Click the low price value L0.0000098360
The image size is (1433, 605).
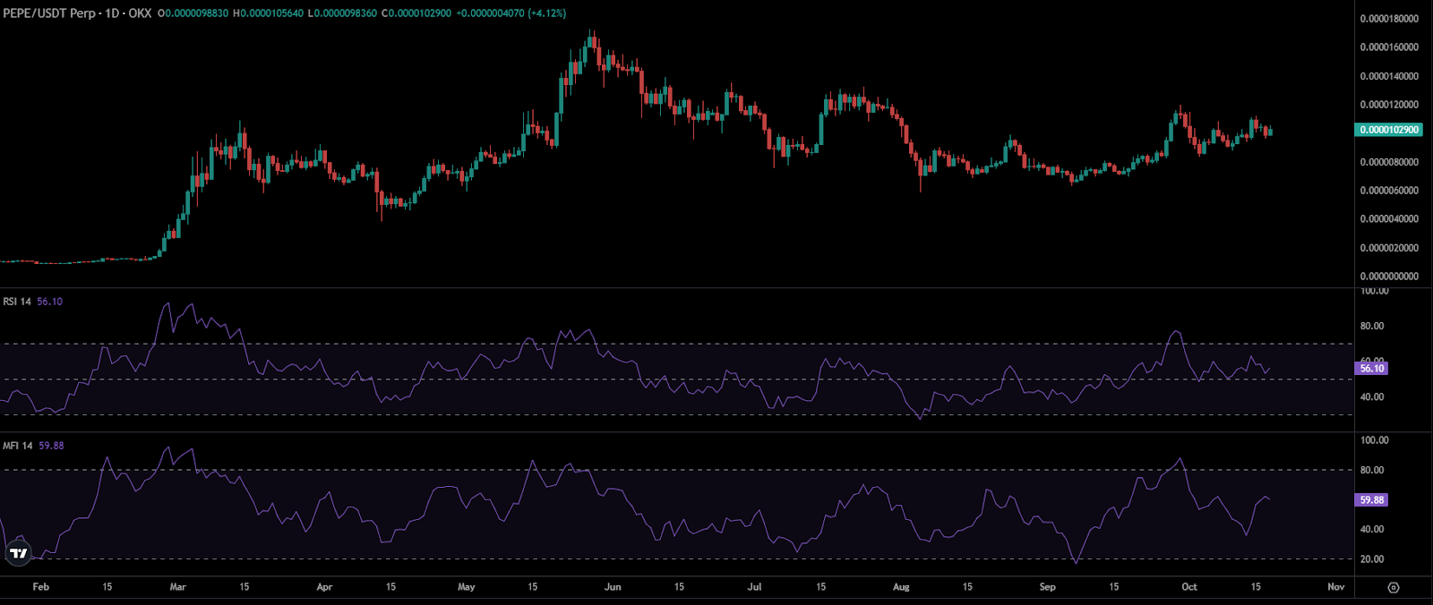click(342, 13)
